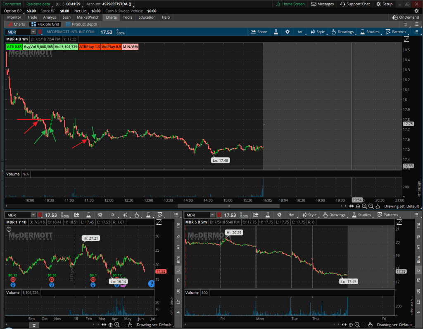Open the Flexible Grid subtab
The height and width of the screenshot is (329, 423).
click(x=45, y=24)
